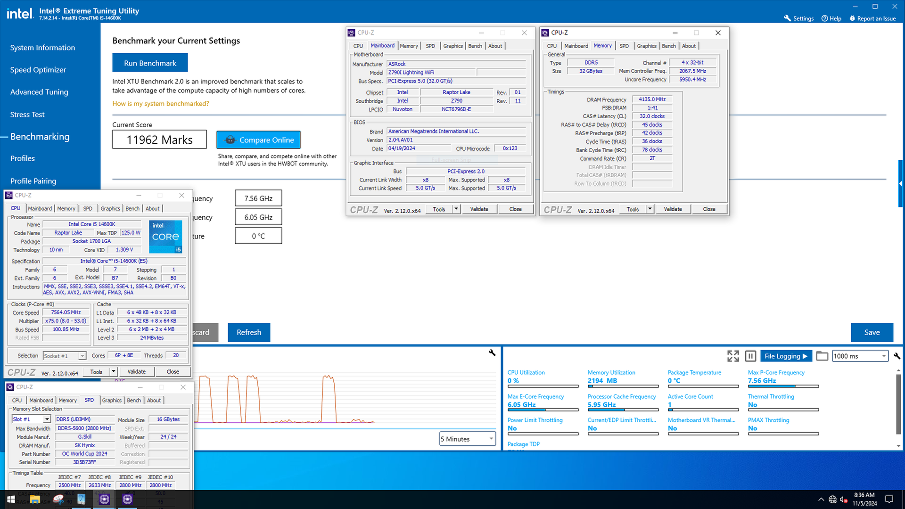Expand the monitor panel to full view

[x=733, y=356]
